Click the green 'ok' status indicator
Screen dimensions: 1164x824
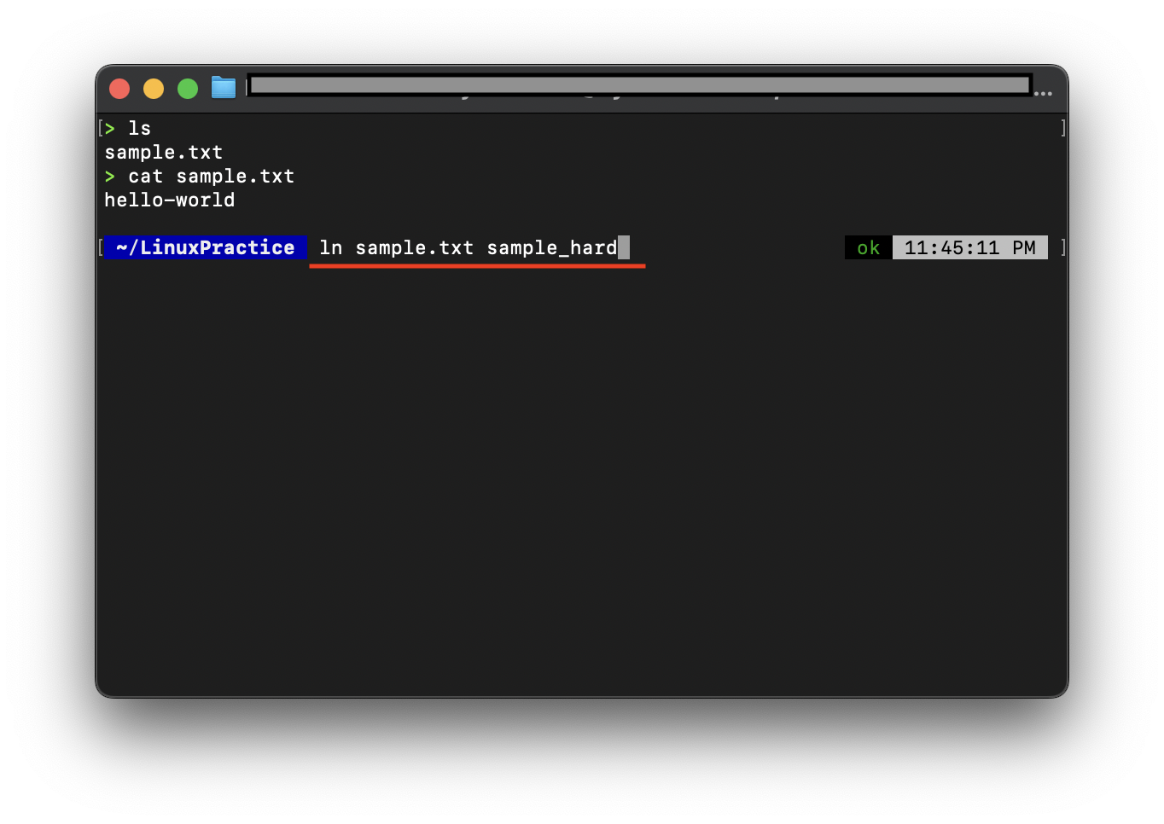868,247
